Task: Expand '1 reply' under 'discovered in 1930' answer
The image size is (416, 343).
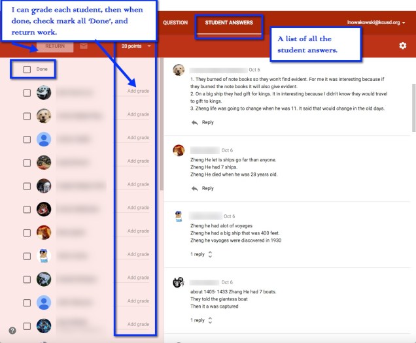Action: (201, 254)
